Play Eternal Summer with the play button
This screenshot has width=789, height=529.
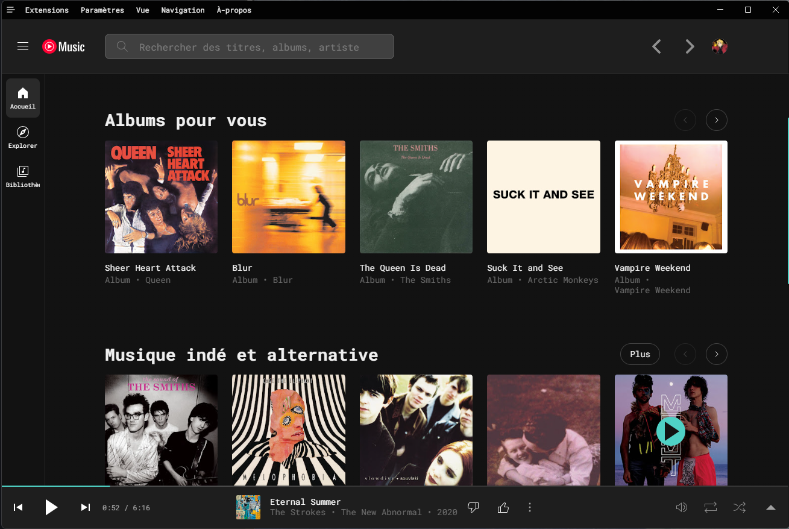point(51,507)
